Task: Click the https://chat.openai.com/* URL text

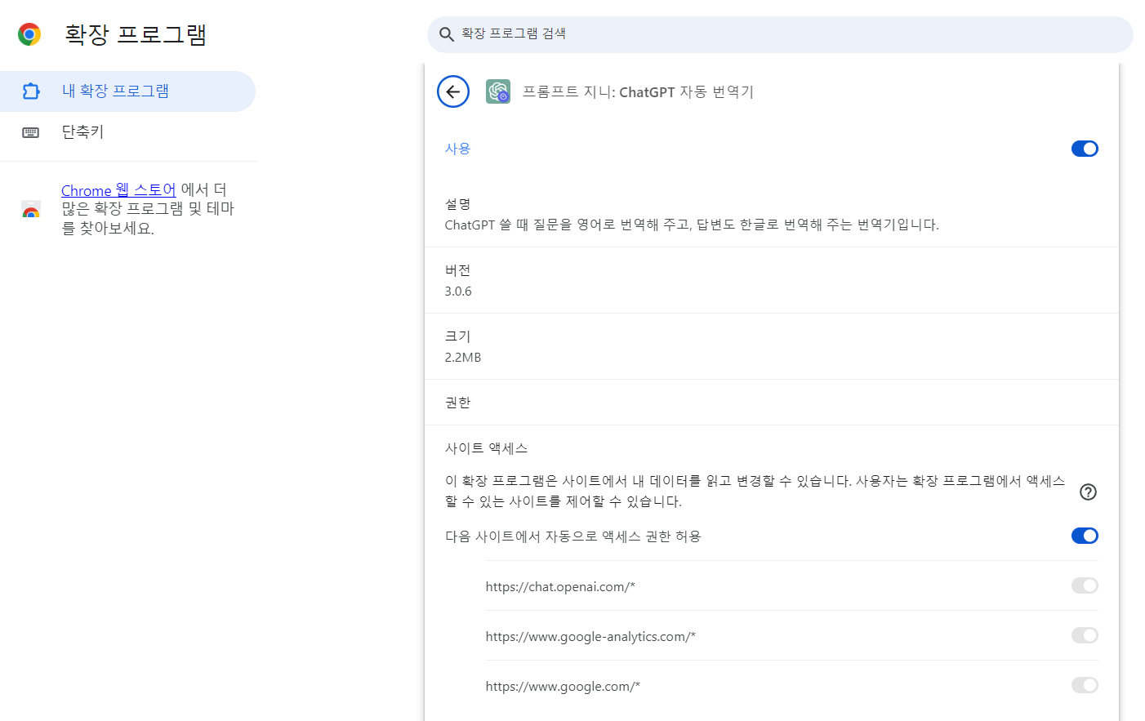Action: click(x=560, y=587)
